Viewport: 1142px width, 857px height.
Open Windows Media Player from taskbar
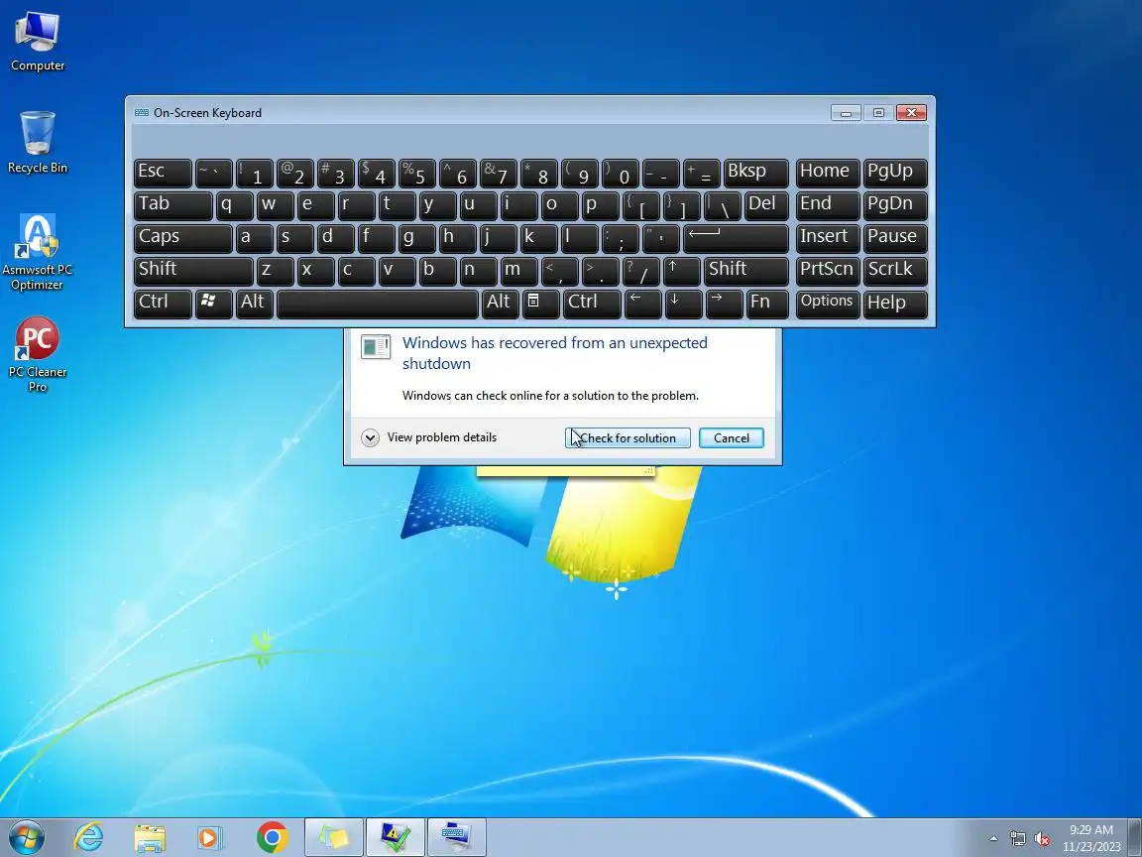coord(211,837)
